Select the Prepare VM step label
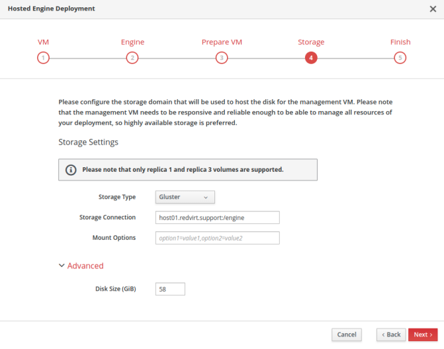This screenshot has width=444, height=349. click(x=222, y=42)
